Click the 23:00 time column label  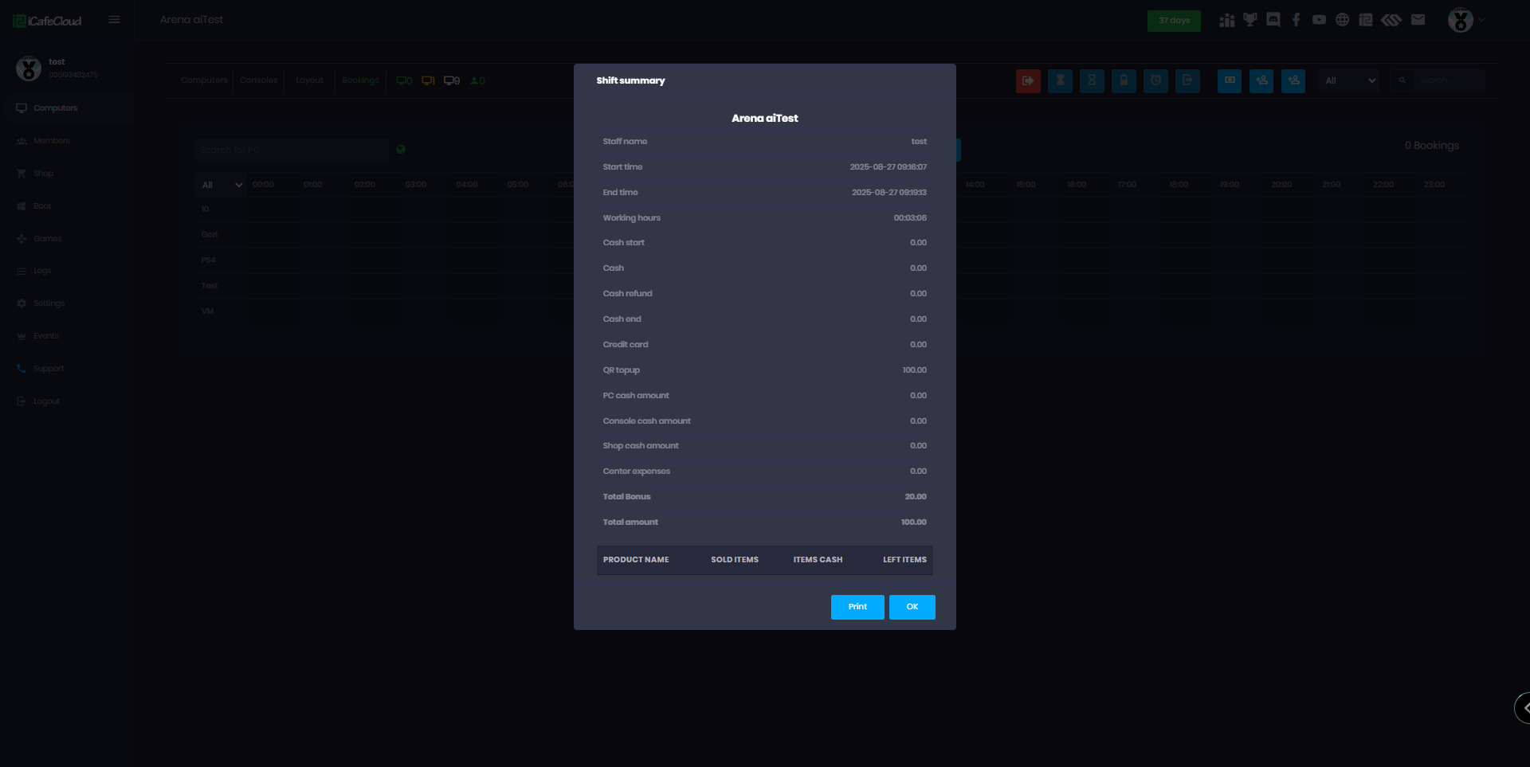(x=1434, y=185)
